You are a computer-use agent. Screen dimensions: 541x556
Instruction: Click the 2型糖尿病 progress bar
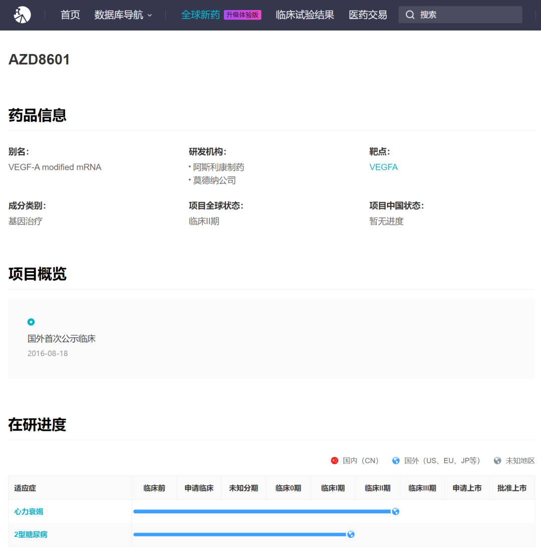[x=239, y=534]
